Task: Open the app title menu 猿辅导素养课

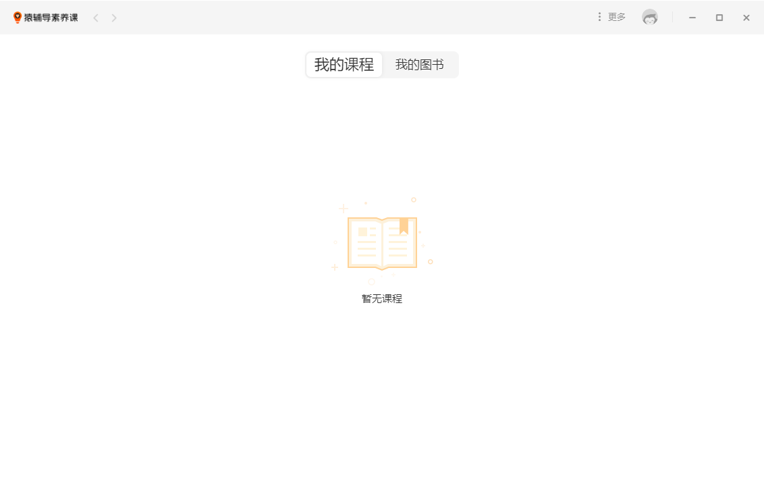Action: tap(50, 17)
